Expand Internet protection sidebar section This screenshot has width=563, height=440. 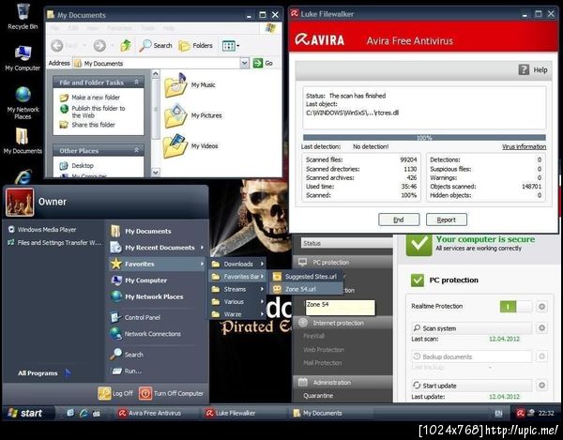(x=342, y=323)
